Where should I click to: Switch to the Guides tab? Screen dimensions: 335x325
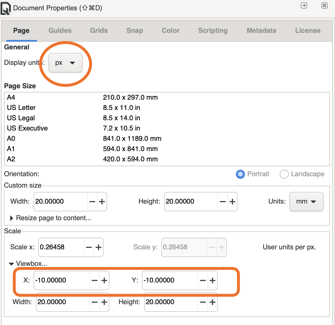tap(60, 31)
